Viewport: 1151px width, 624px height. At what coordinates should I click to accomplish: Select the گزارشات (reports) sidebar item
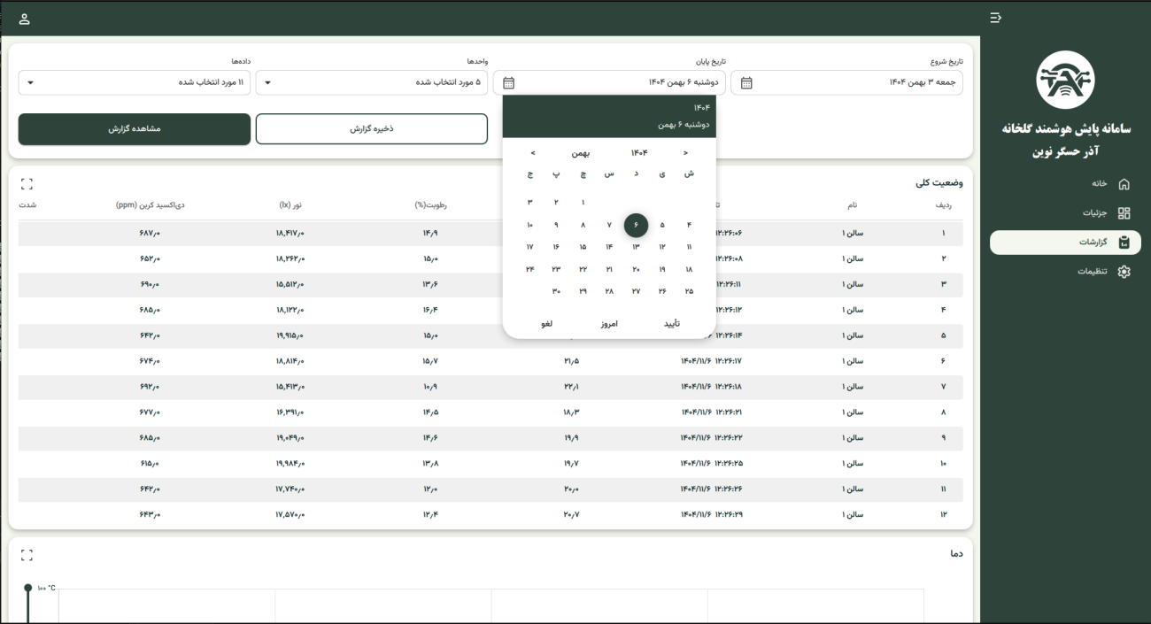pyautogui.click(x=1065, y=243)
